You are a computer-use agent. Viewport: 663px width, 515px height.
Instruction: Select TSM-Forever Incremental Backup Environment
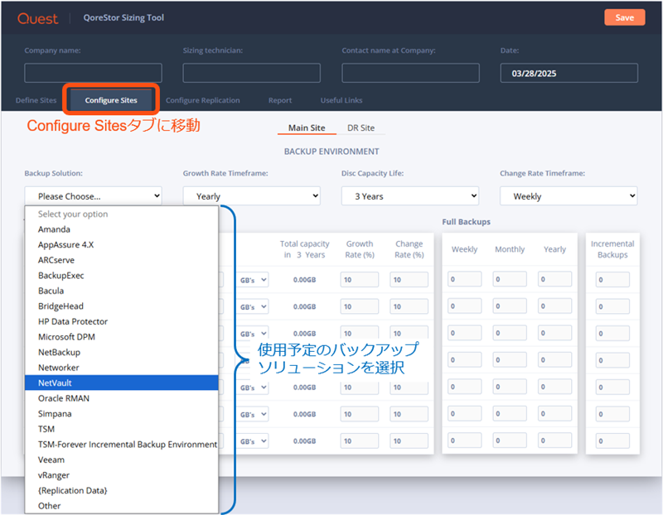click(122, 445)
